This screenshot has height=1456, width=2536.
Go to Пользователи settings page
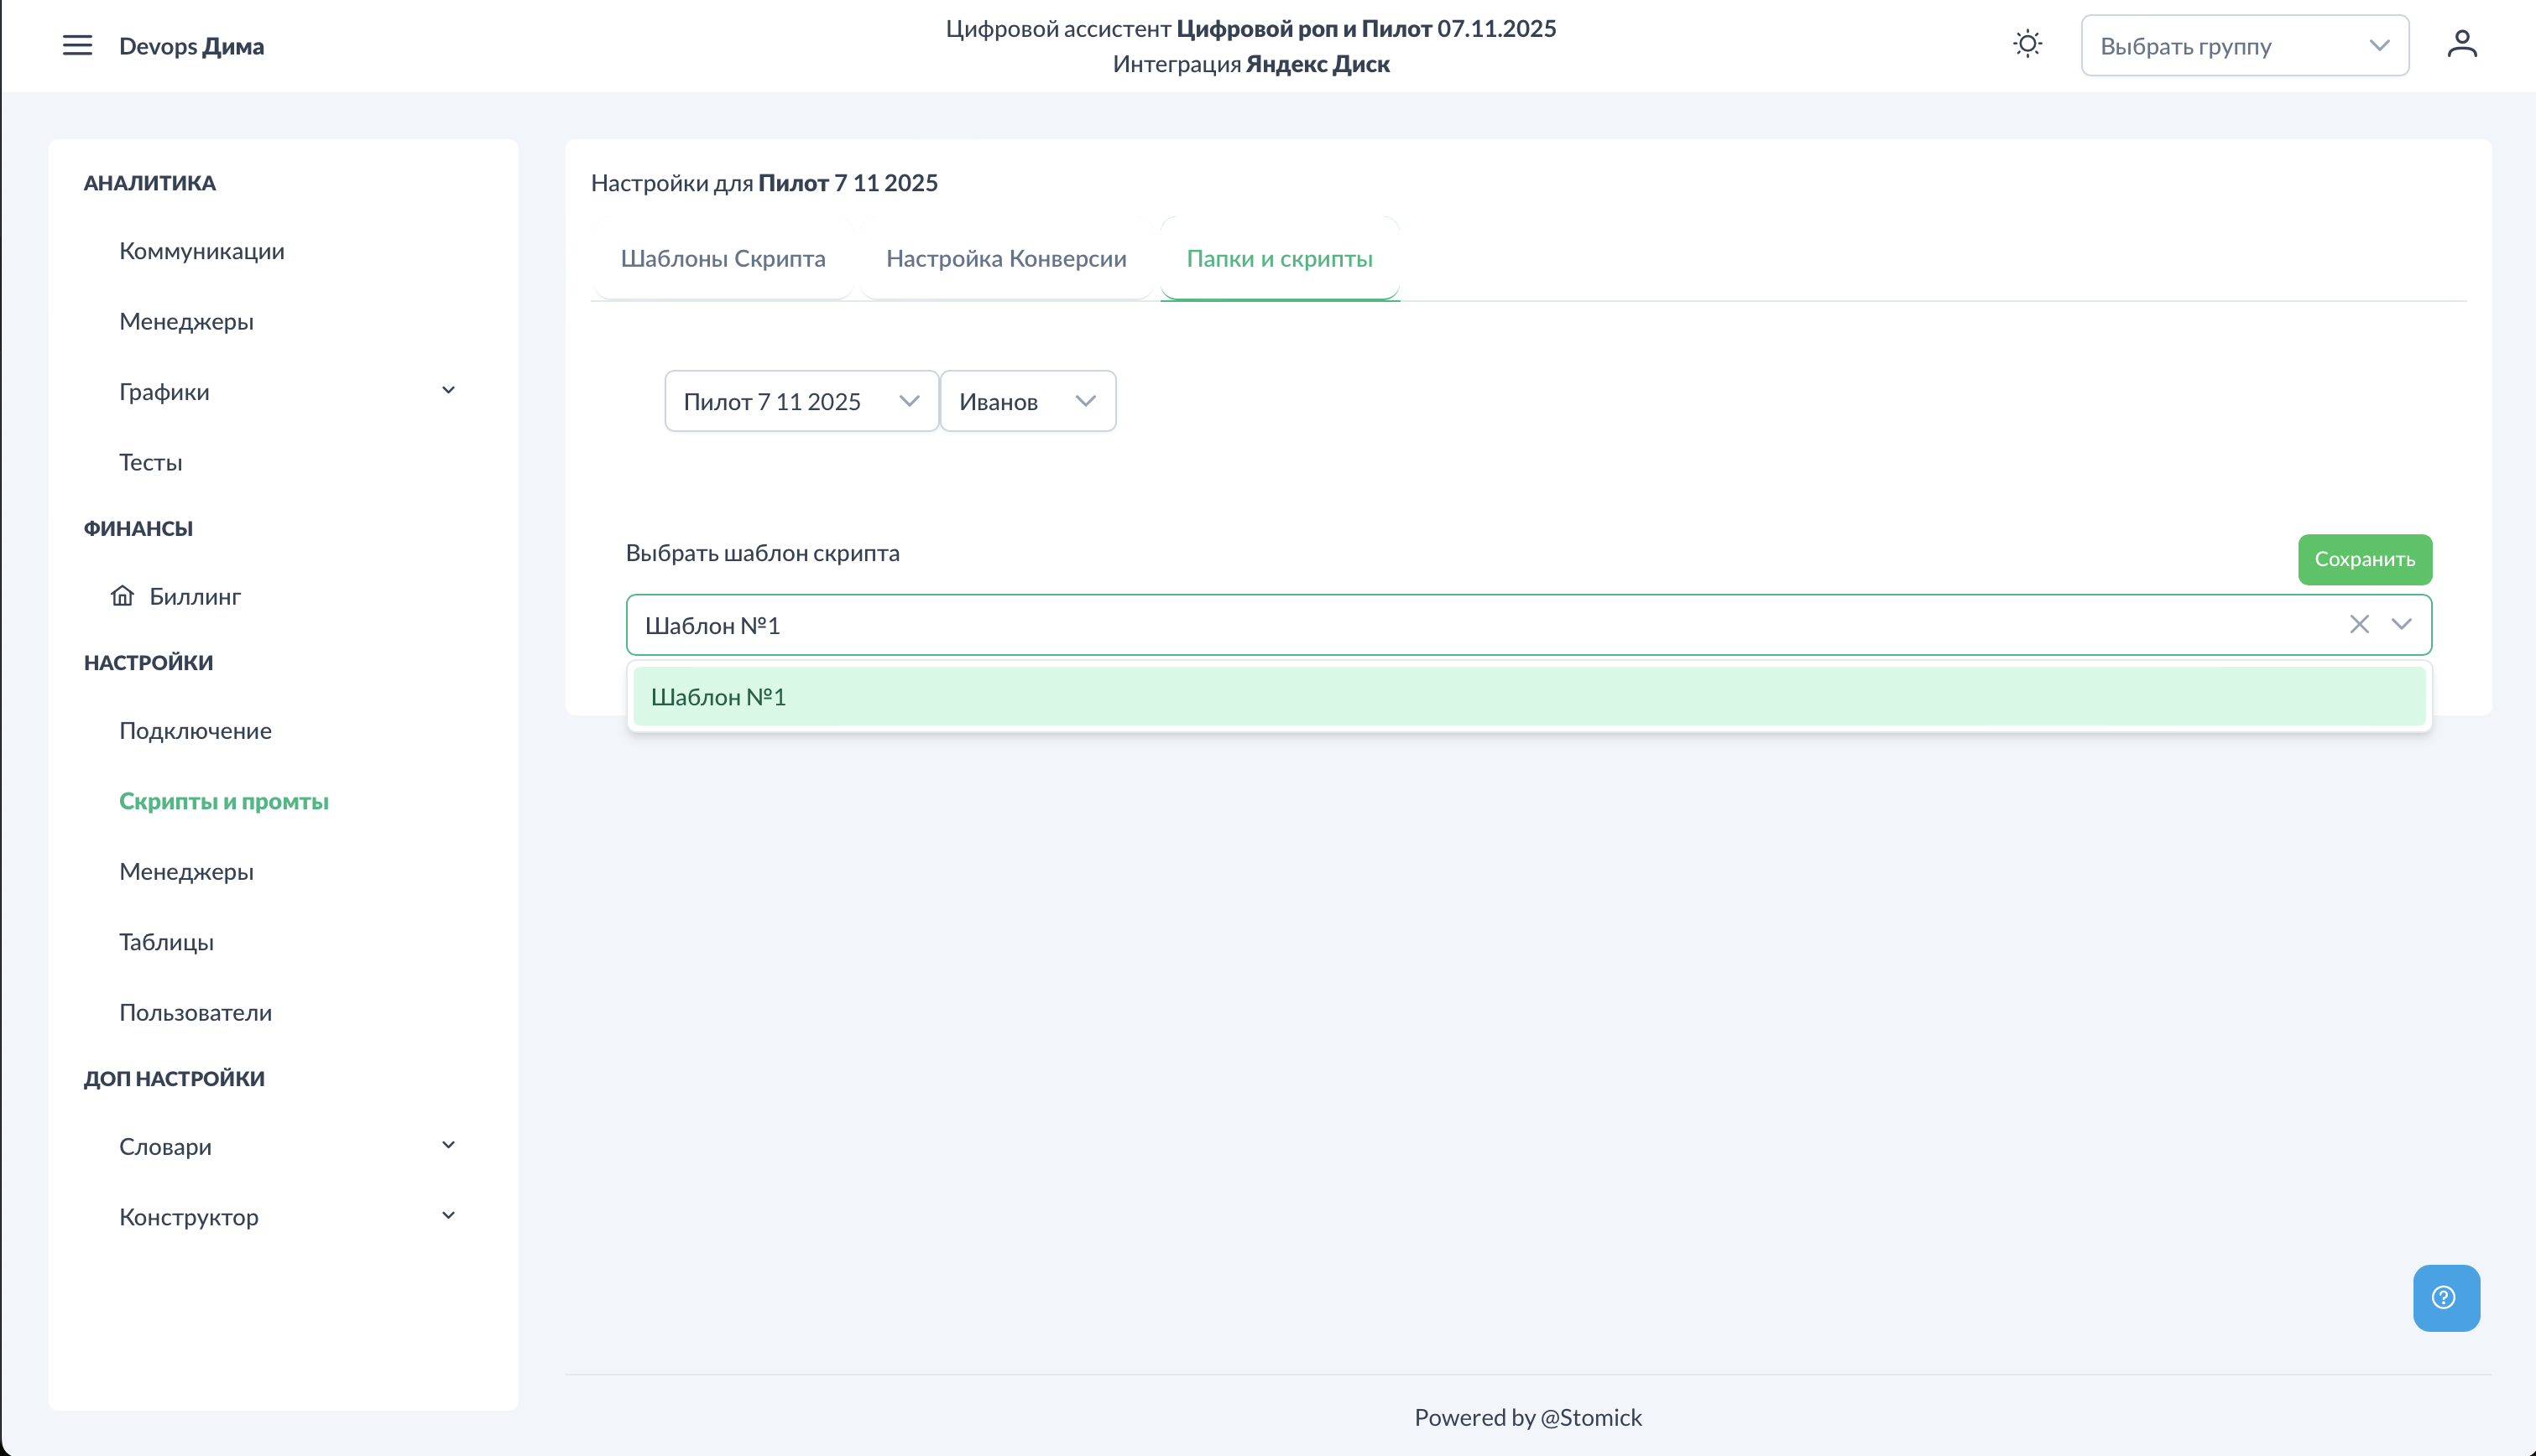click(195, 1012)
